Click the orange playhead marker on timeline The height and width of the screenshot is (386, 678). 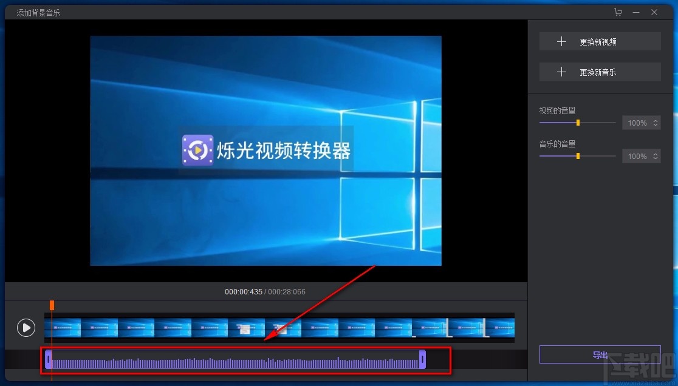point(52,305)
